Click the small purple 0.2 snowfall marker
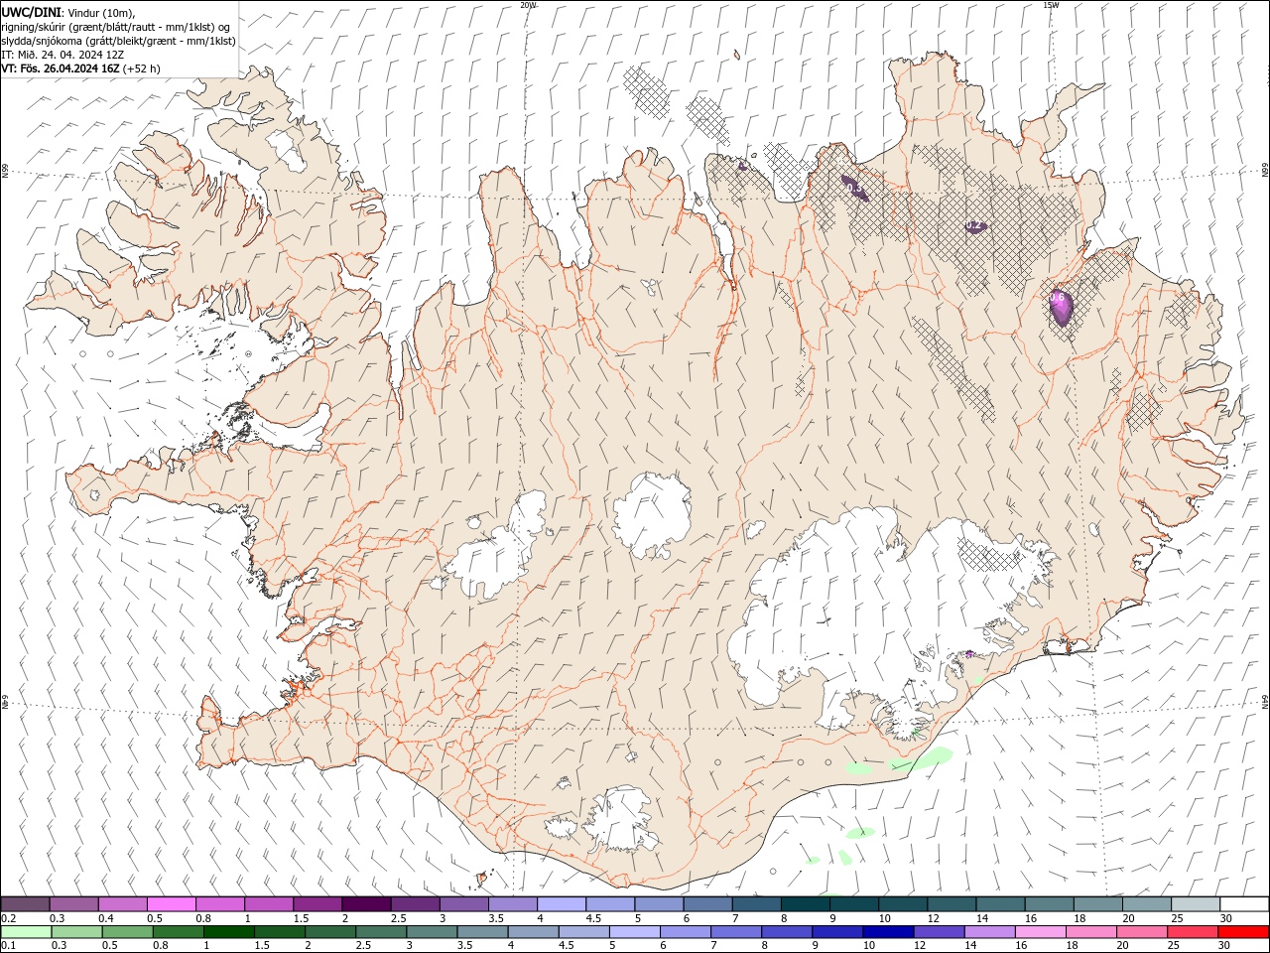 click(974, 227)
